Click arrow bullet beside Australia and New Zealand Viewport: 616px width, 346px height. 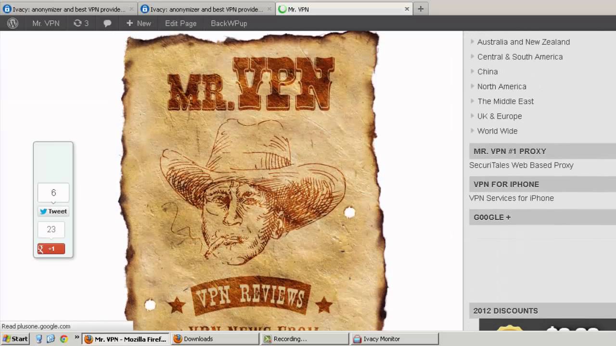coord(473,42)
